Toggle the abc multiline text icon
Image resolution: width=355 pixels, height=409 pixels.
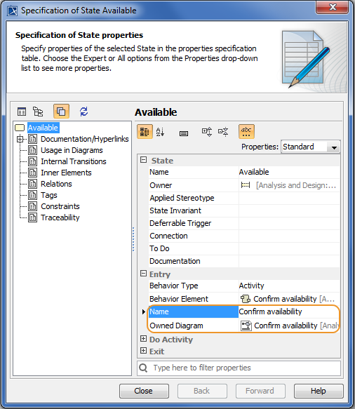pos(246,131)
